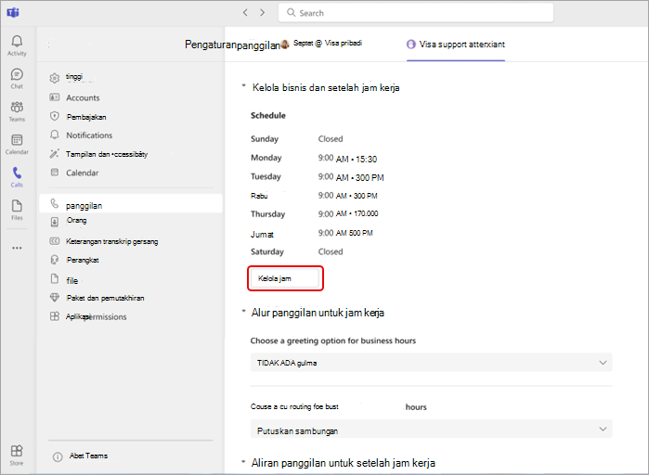This screenshot has height=475, width=649.
Task: Click the wand icon beside Tampilan
Action: pos(55,154)
